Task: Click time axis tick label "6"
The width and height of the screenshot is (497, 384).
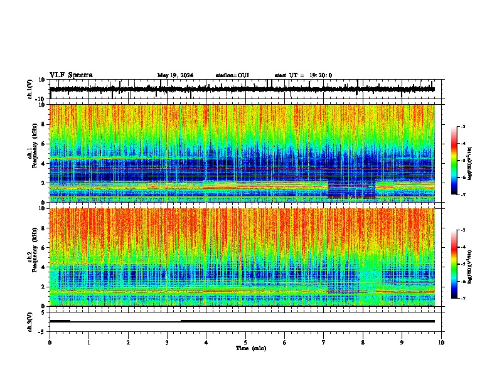Action: (x=285, y=343)
